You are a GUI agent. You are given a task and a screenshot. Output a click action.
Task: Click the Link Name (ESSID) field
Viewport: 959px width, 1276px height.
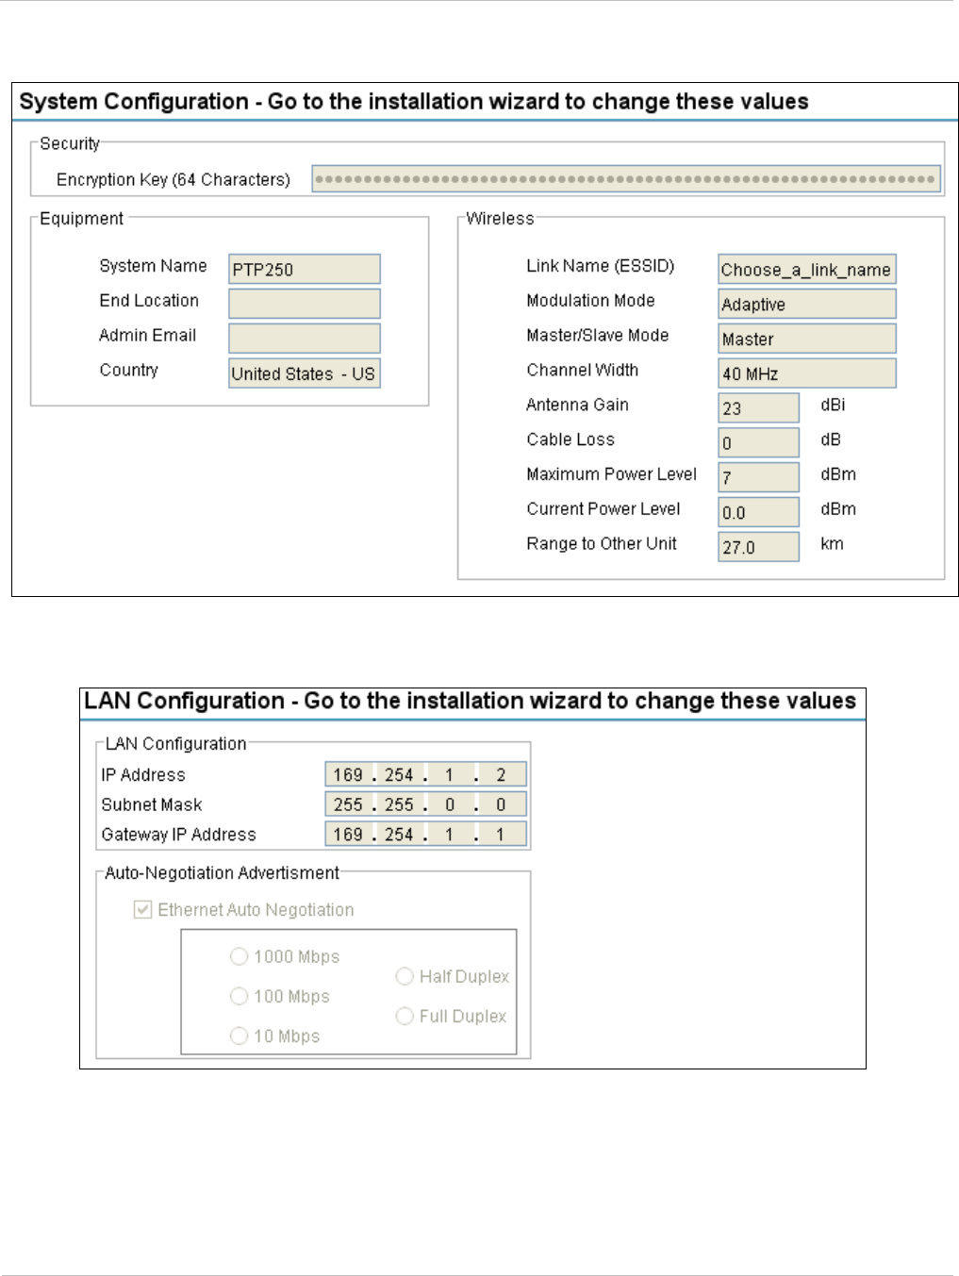(806, 269)
